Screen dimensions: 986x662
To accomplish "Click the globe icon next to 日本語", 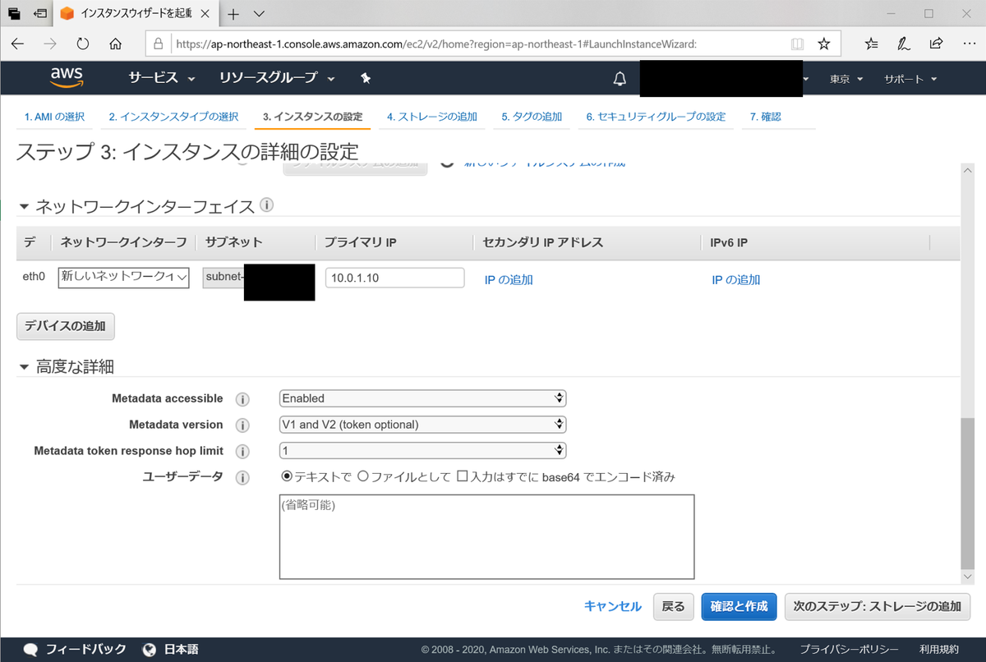I will coord(148,649).
